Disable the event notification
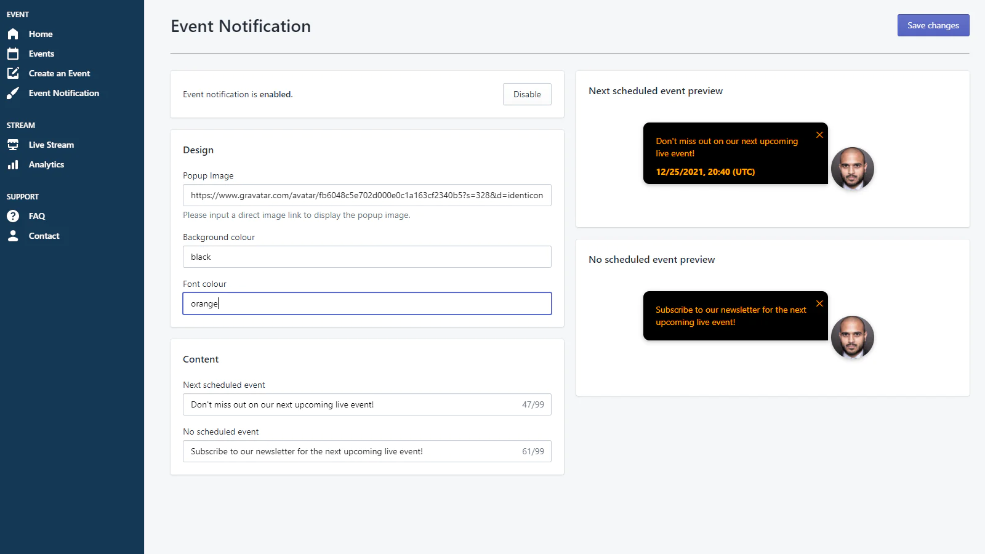The image size is (985, 554). (527, 94)
